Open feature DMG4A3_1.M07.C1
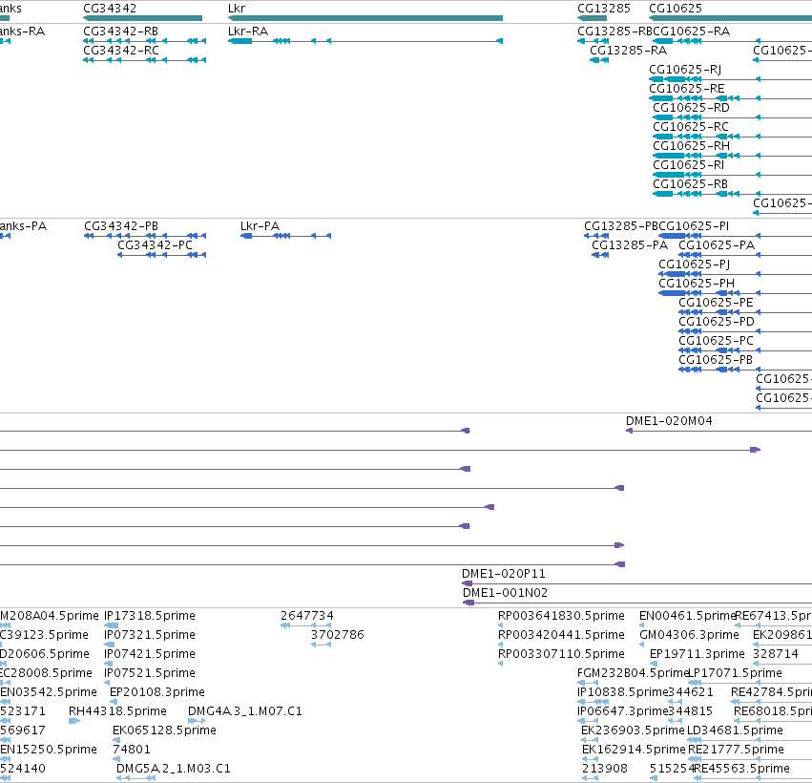 coord(245,712)
